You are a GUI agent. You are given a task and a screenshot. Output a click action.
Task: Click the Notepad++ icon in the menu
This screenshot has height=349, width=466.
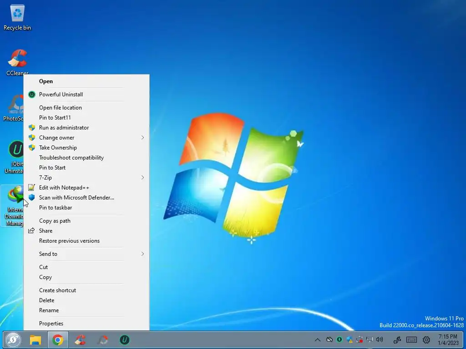[x=31, y=187]
